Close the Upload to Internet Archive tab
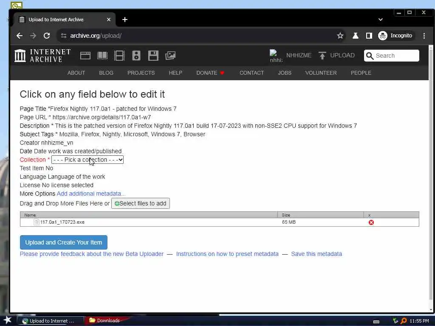The width and height of the screenshot is (435, 326). (x=109, y=20)
